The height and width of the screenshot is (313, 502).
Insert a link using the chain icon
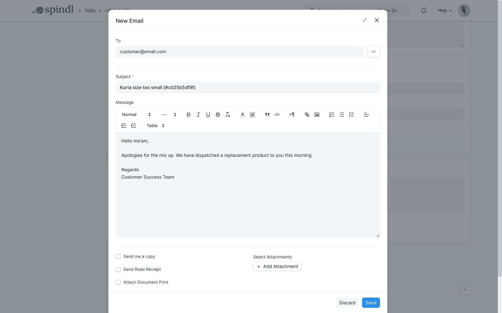click(x=307, y=114)
